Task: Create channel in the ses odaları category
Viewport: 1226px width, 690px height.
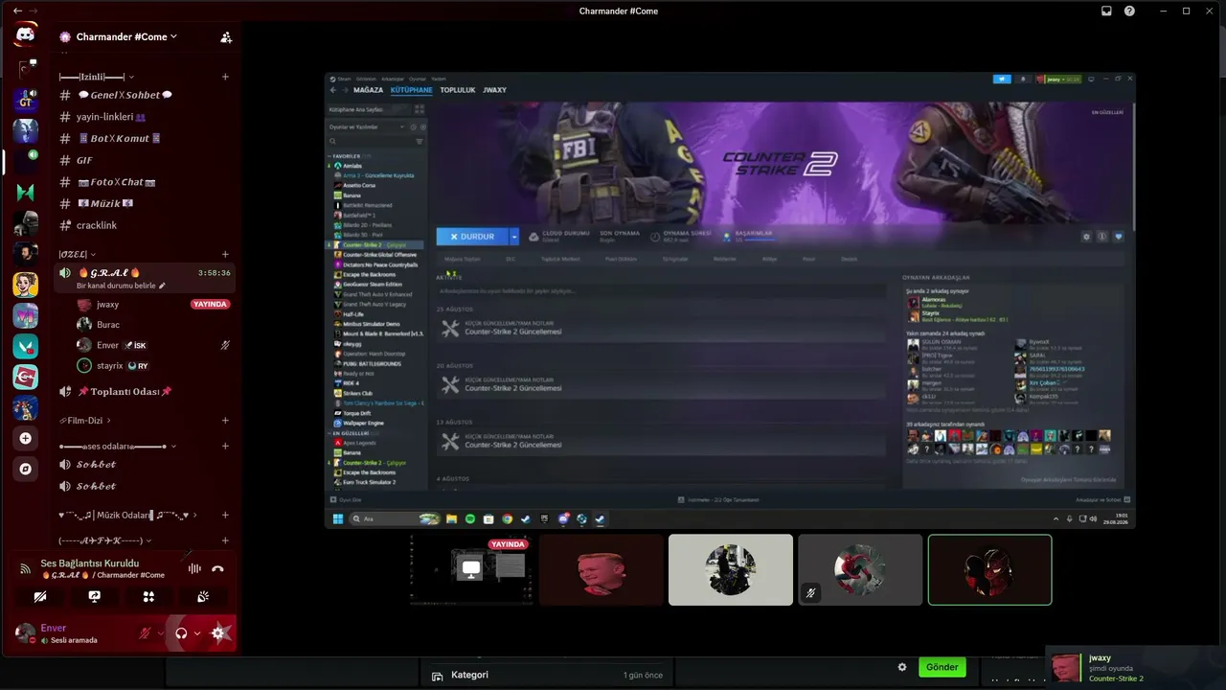Action: [225, 446]
